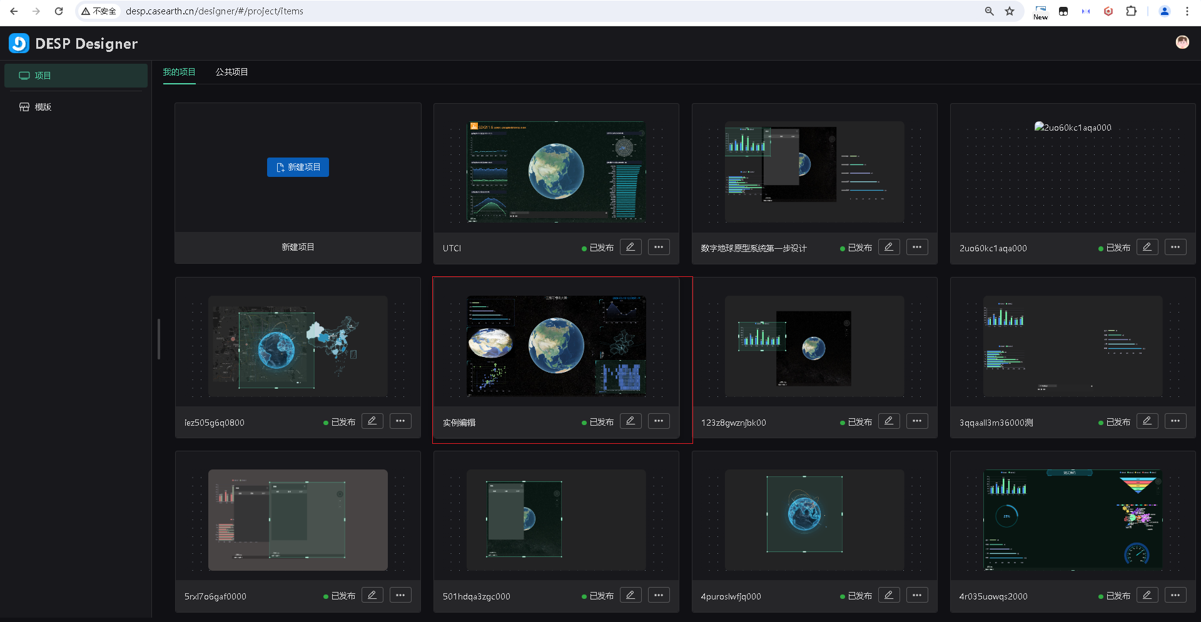
Task: Click the browser address bar URL
Action: point(214,11)
